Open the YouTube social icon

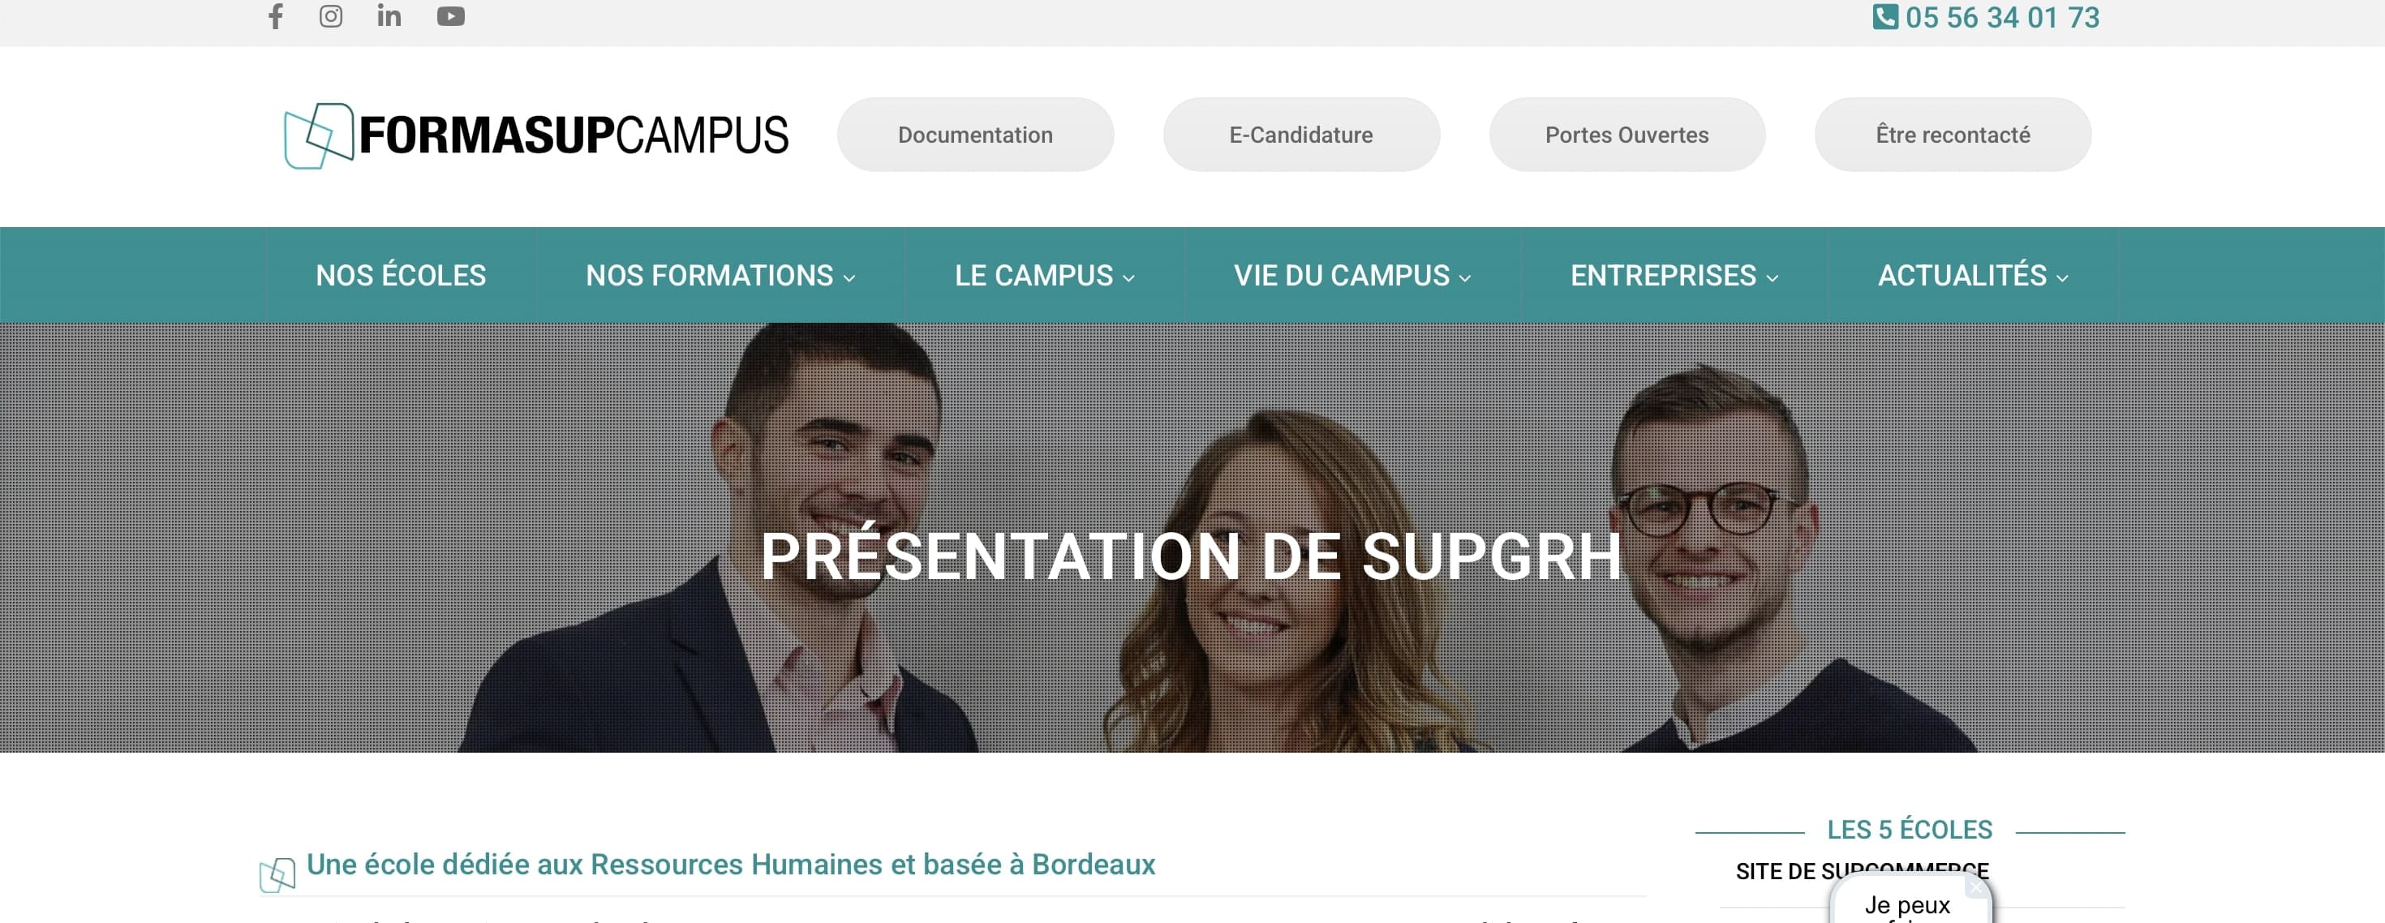pyautogui.click(x=451, y=17)
